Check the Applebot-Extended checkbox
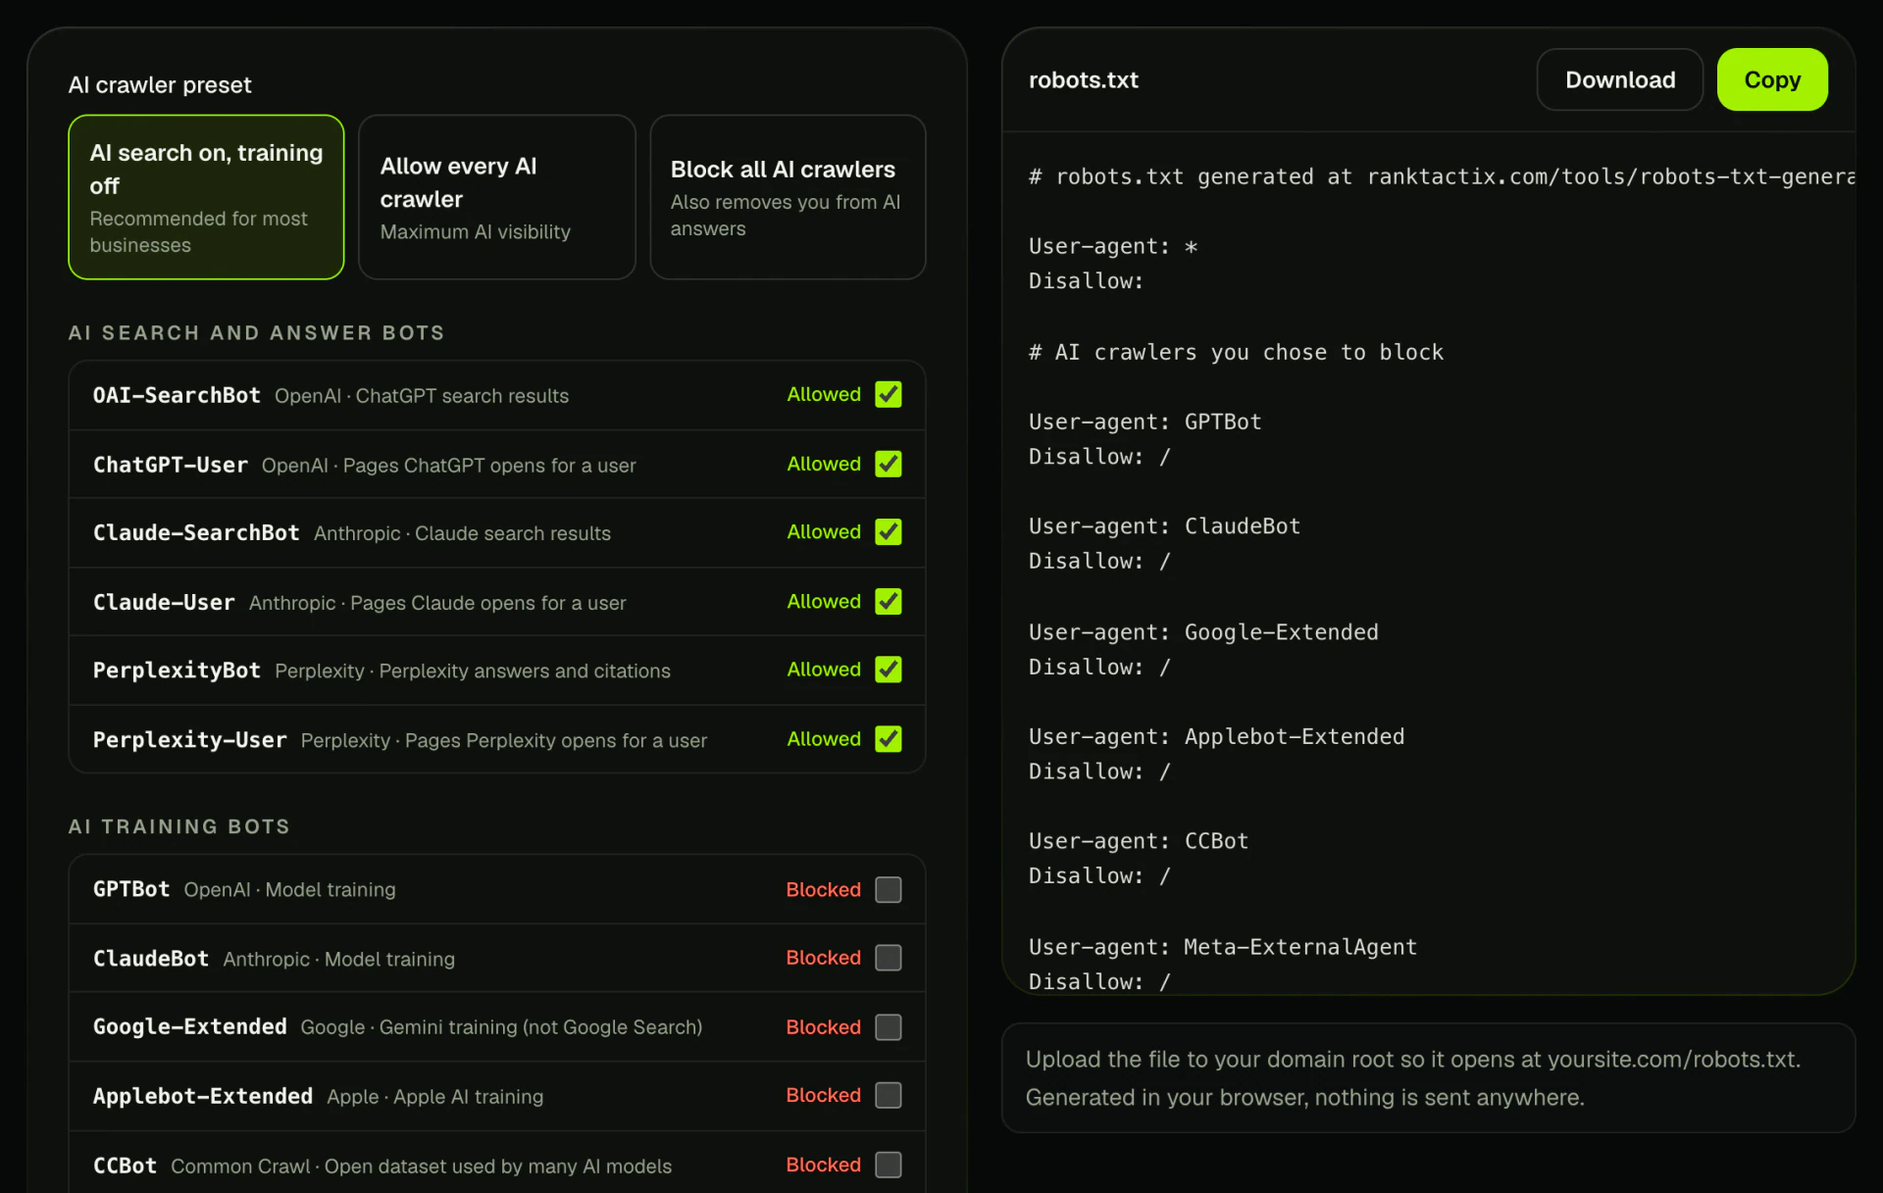The width and height of the screenshot is (1883, 1193). pyautogui.click(x=888, y=1095)
